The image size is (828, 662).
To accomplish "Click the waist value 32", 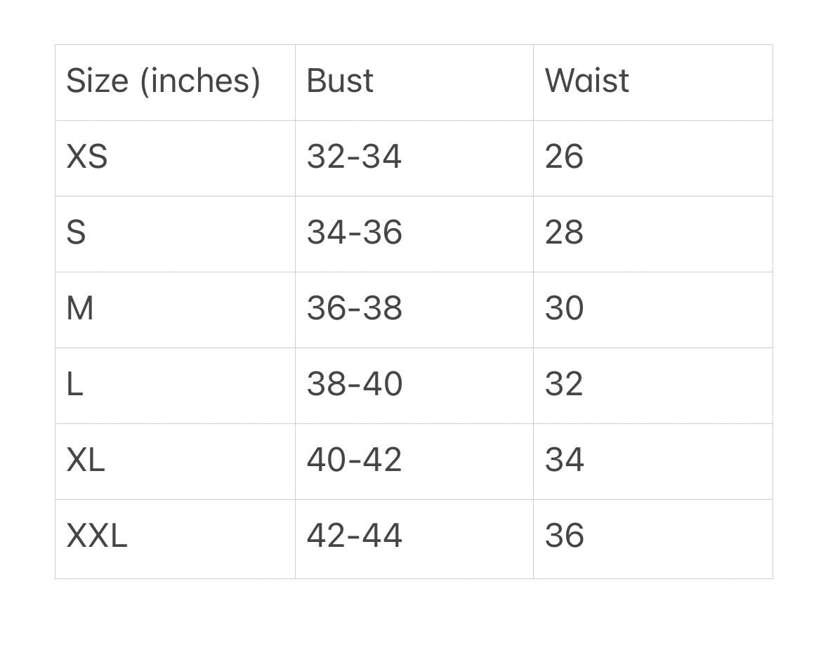I will (564, 384).
